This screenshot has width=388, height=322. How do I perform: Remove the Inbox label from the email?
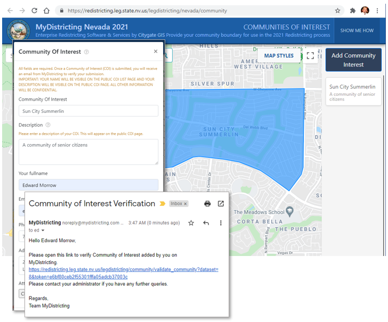185,204
